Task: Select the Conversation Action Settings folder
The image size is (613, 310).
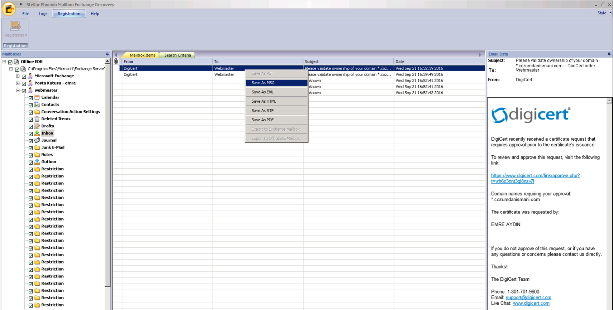Action: tap(71, 112)
